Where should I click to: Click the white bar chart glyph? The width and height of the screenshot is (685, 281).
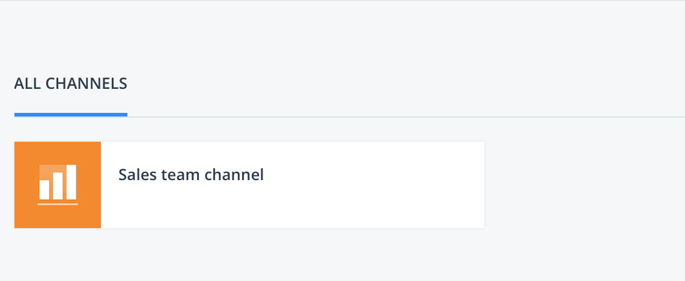(x=58, y=184)
